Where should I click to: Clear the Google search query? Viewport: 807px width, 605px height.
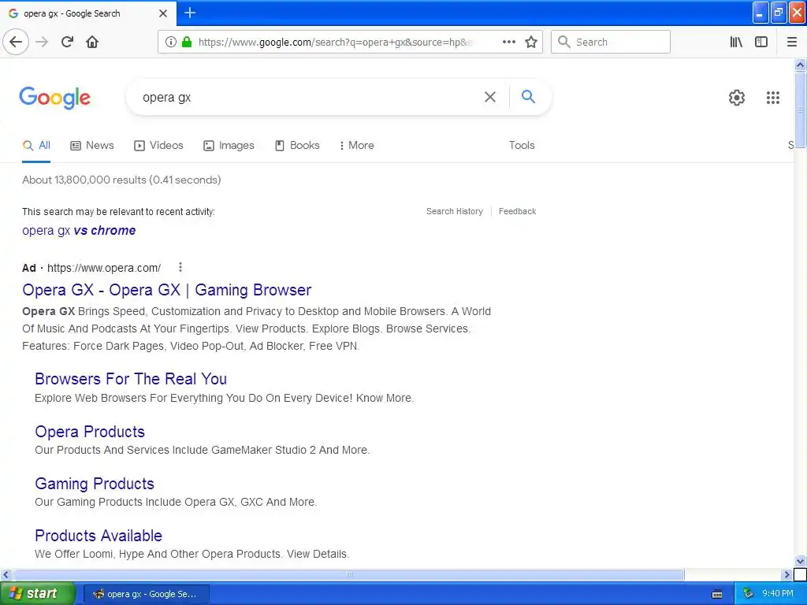tap(490, 97)
